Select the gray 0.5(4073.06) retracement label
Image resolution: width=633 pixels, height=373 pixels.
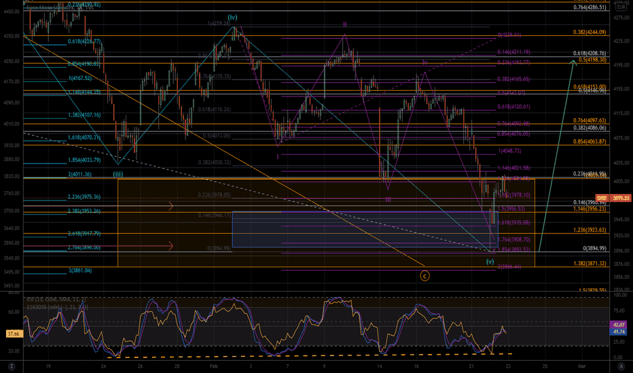click(217, 136)
